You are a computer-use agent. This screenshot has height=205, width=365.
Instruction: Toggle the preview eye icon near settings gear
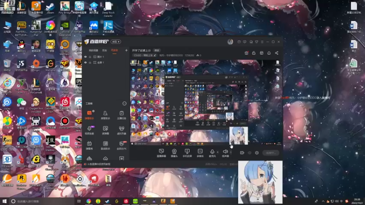click(250, 153)
